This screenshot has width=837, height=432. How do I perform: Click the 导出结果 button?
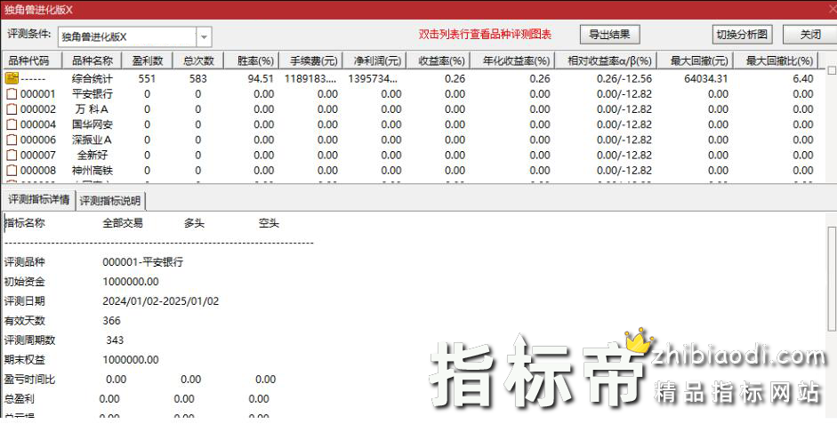tap(609, 35)
